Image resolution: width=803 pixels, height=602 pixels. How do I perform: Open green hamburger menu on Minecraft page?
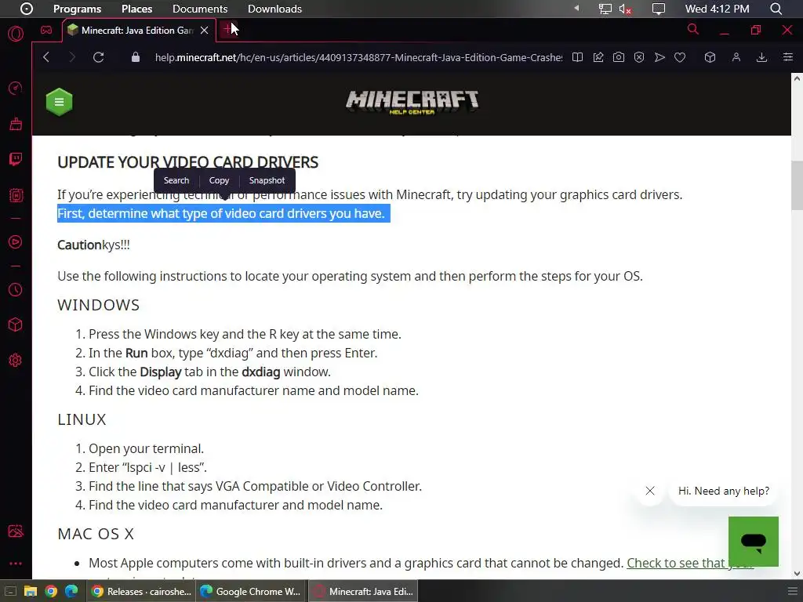click(60, 102)
